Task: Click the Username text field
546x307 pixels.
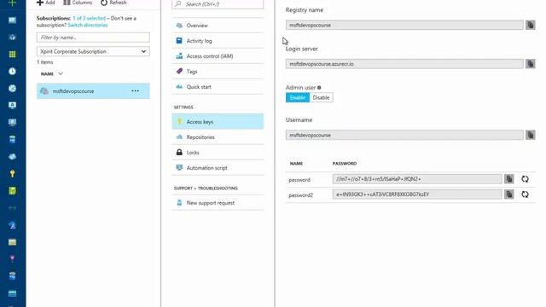Action: point(404,135)
